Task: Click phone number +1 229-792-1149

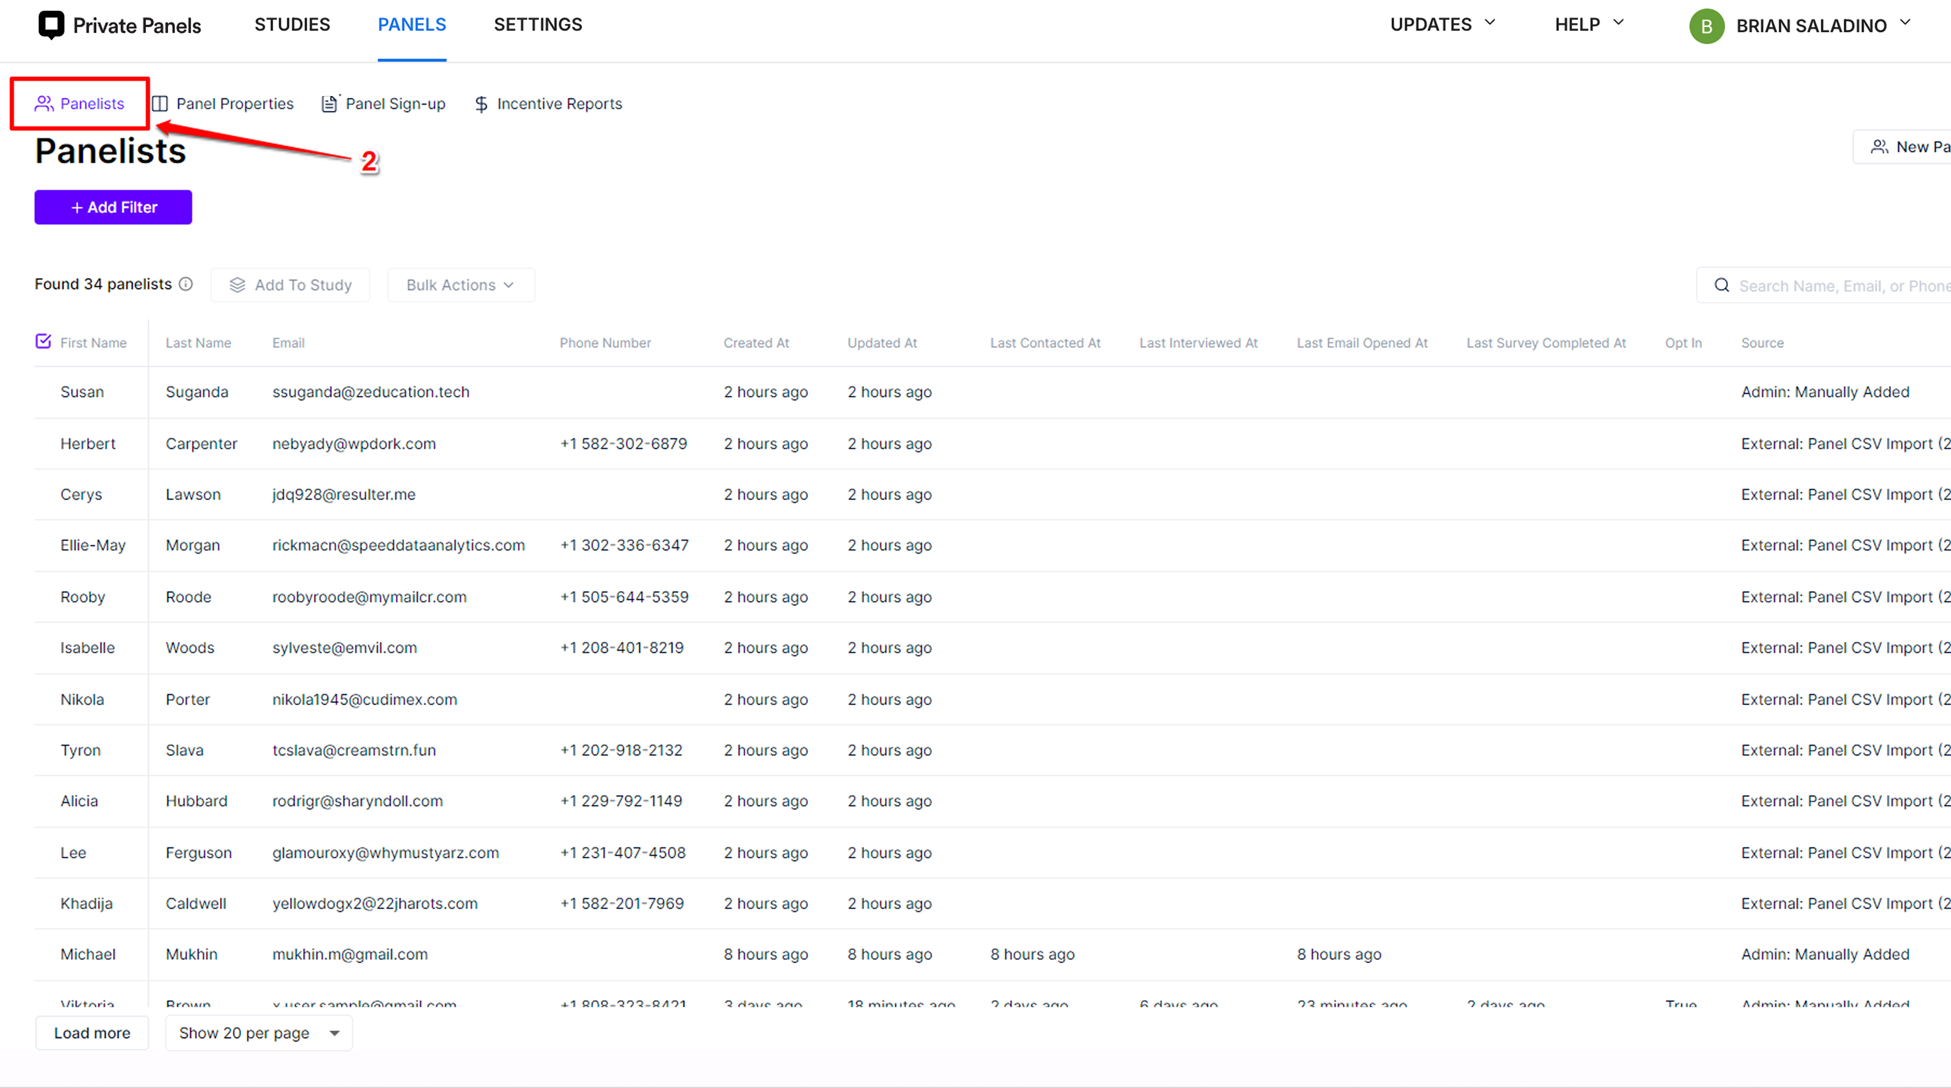Action: click(x=621, y=801)
